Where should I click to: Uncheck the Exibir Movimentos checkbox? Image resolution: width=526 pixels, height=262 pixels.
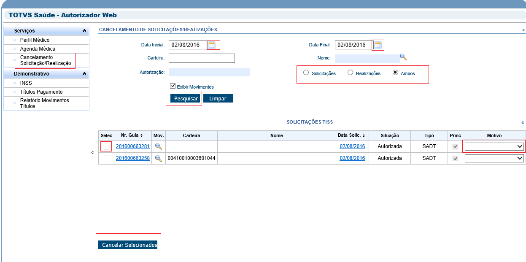pos(173,86)
